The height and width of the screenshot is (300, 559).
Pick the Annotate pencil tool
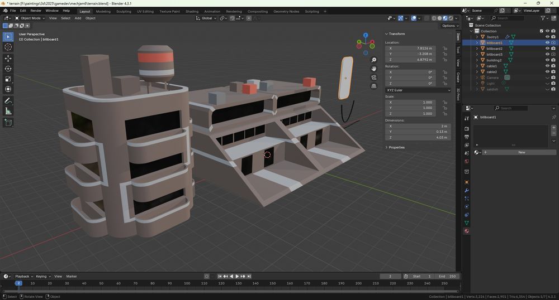click(x=8, y=101)
